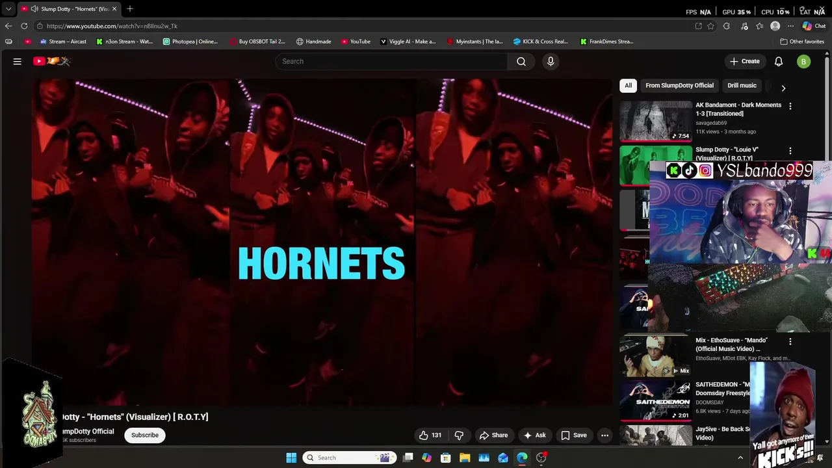This screenshot has height=468, width=832.
Task: Show more filter chips with the arrow
Action: tap(783, 88)
